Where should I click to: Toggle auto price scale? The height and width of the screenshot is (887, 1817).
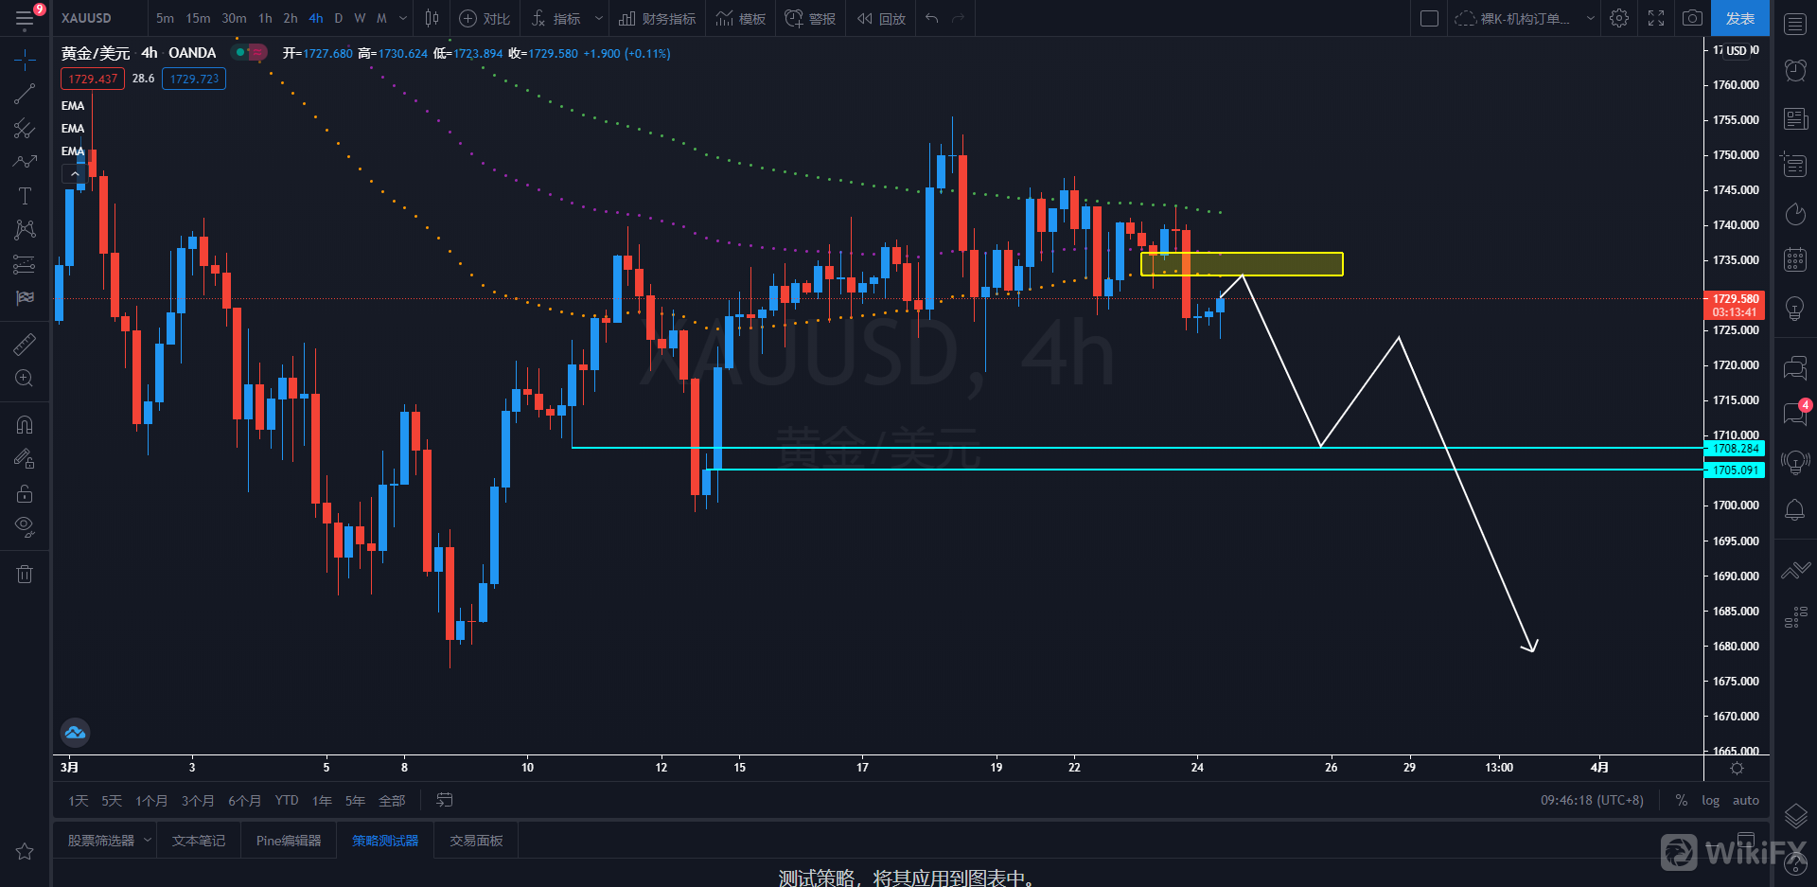point(1745,800)
